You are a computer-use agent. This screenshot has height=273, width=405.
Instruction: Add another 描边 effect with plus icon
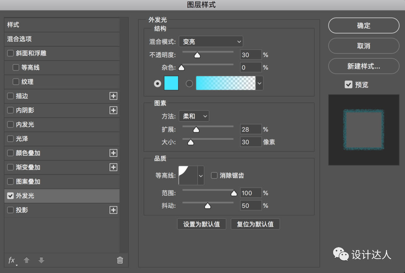113,96
